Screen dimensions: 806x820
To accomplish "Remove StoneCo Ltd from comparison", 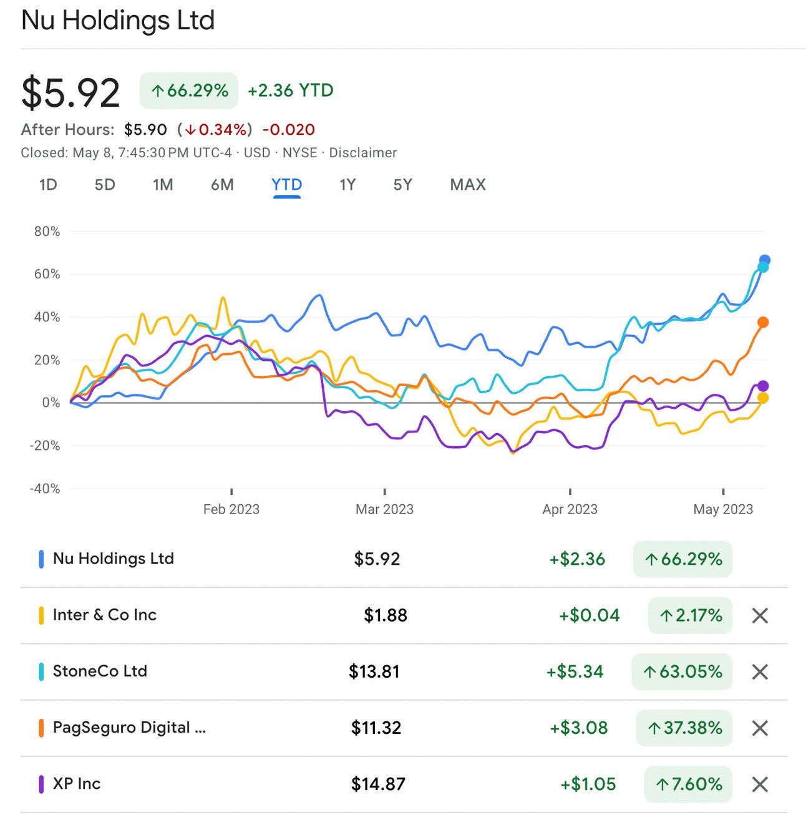I will coord(759,672).
